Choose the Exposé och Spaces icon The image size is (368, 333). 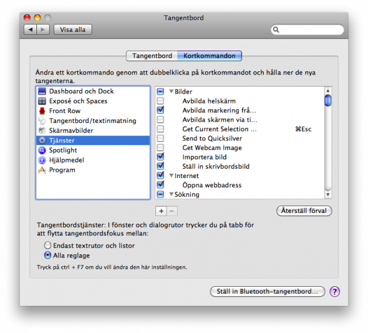tap(42, 101)
